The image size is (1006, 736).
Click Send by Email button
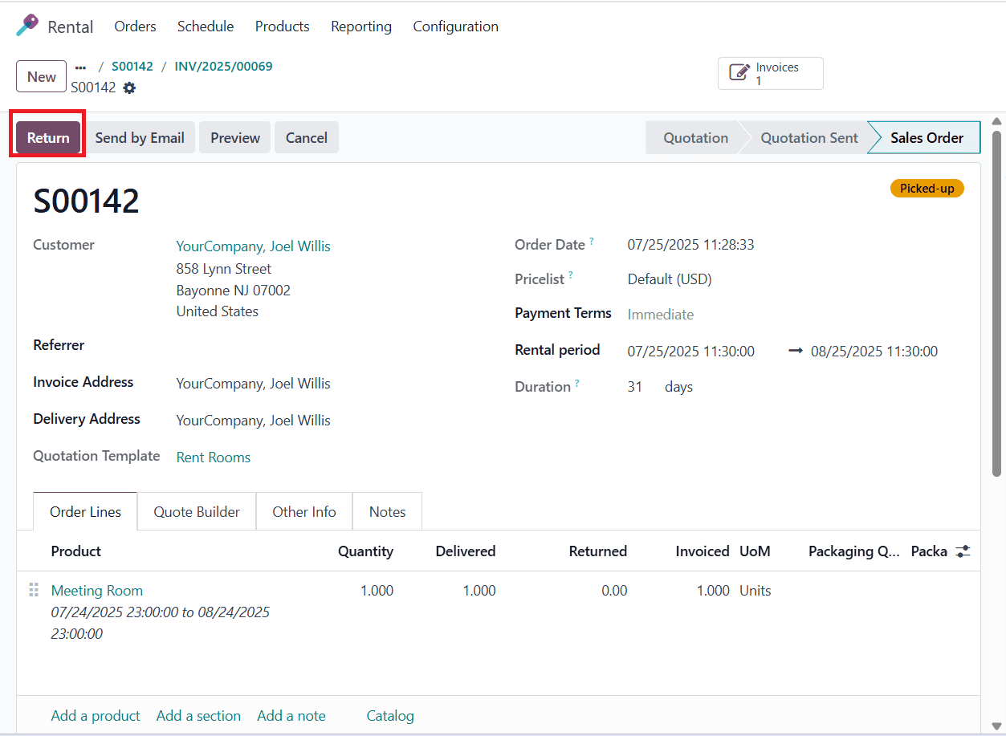(x=140, y=137)
